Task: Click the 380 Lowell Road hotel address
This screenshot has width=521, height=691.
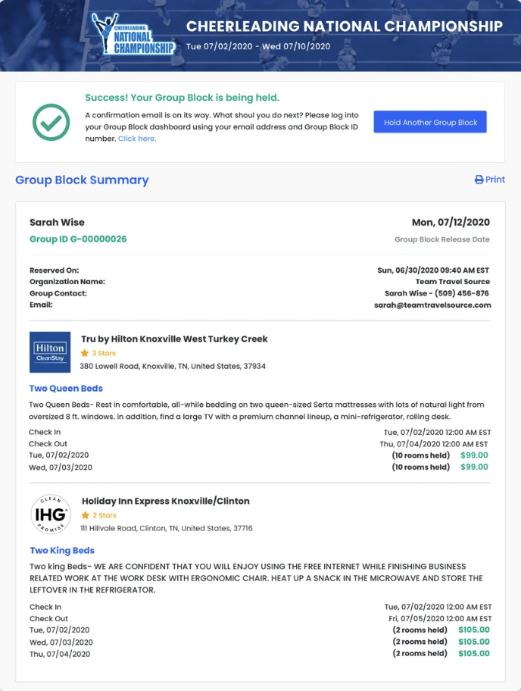Action: [x=173, y=367]
